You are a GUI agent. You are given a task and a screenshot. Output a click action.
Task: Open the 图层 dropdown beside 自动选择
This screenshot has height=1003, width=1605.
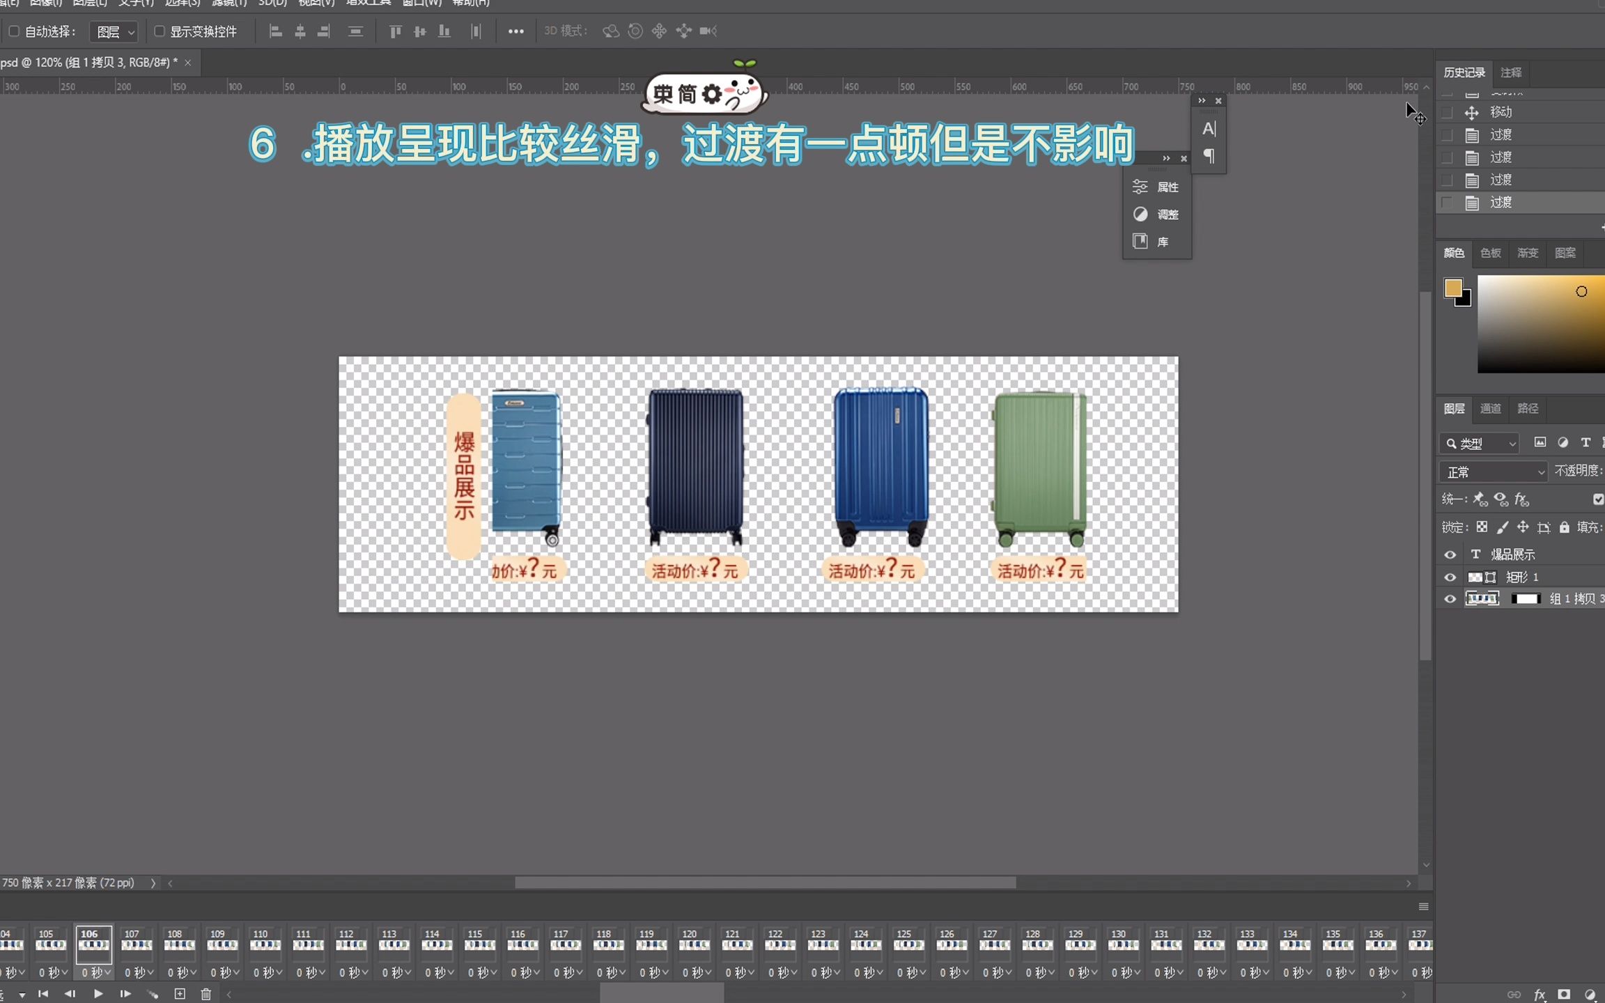[x=114, y=31]
